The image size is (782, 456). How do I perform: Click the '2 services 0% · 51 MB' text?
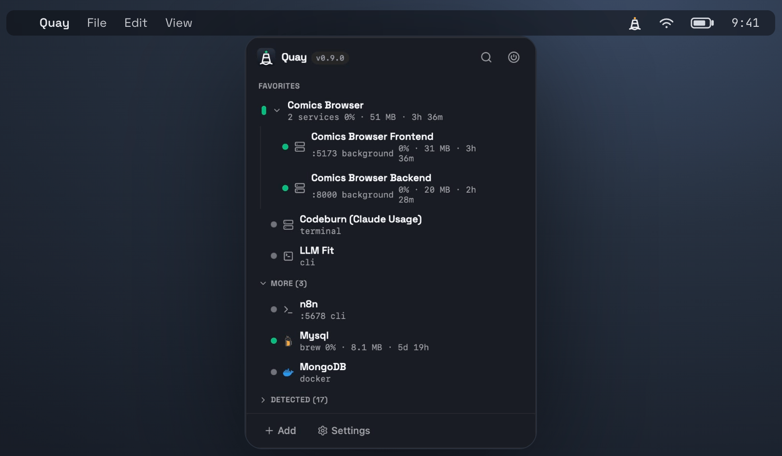342,117
